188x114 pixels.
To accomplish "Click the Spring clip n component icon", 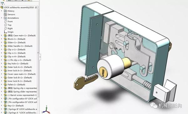I will click(x=5, y=88).
